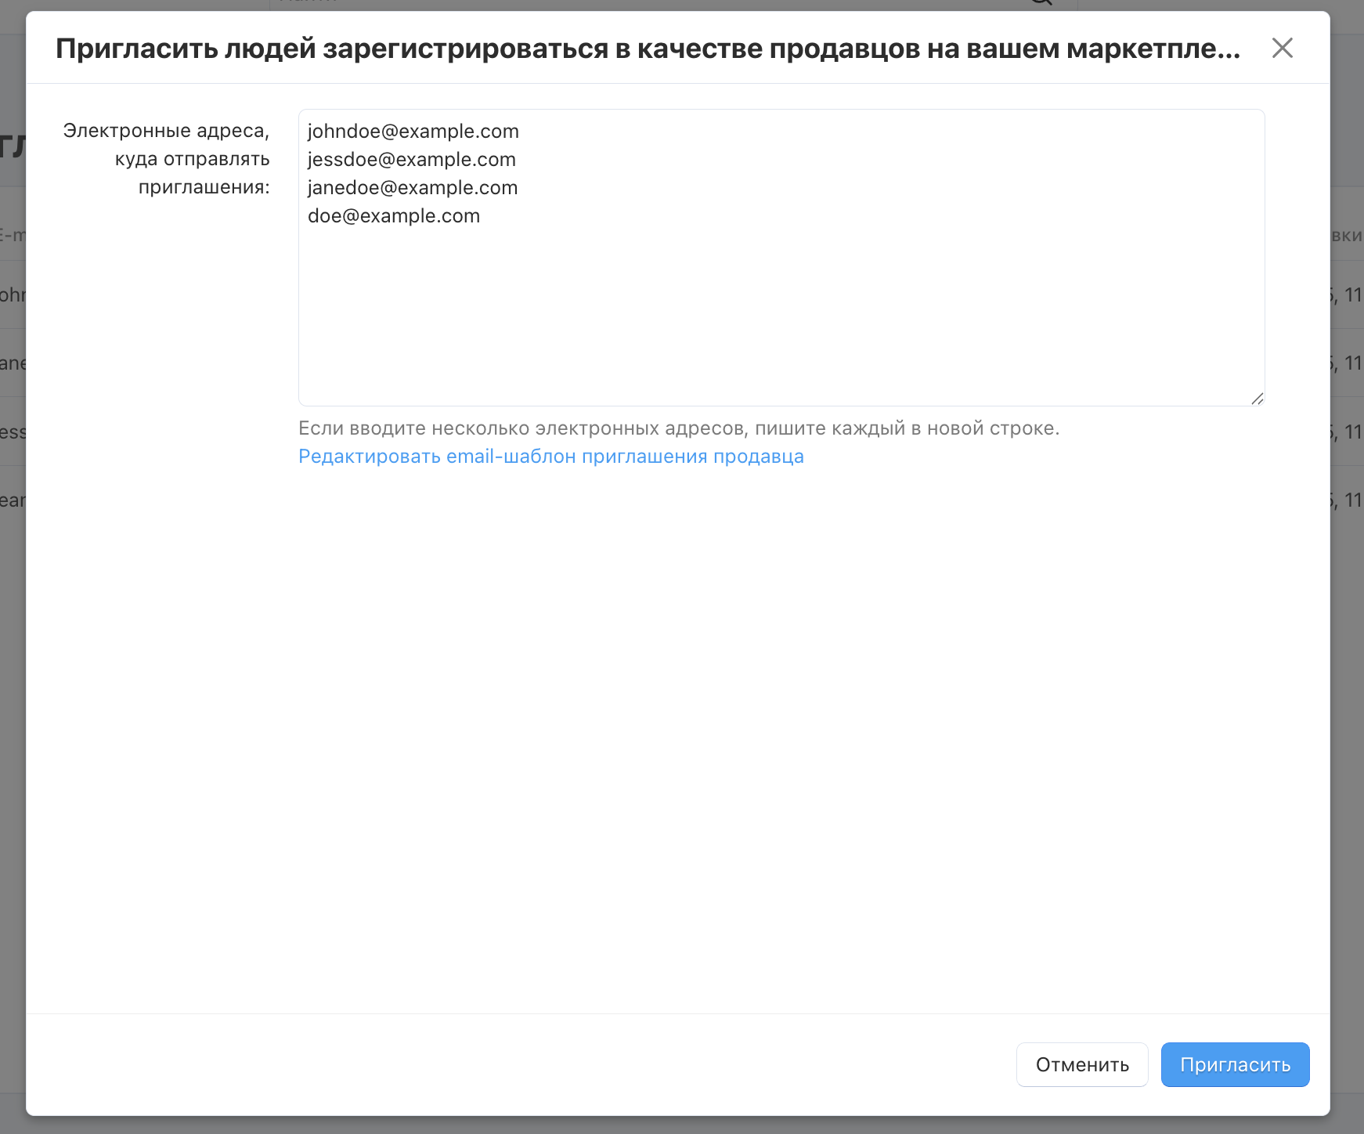
Task: Click the truncated dialog title text
Action: click(648, 49)
